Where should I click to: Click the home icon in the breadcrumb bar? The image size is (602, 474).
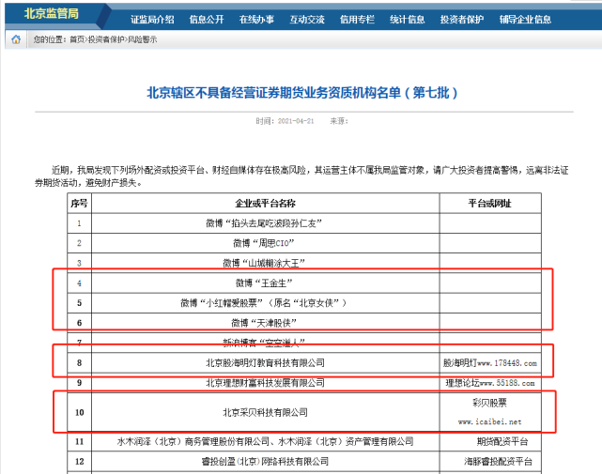click(16, 39)
